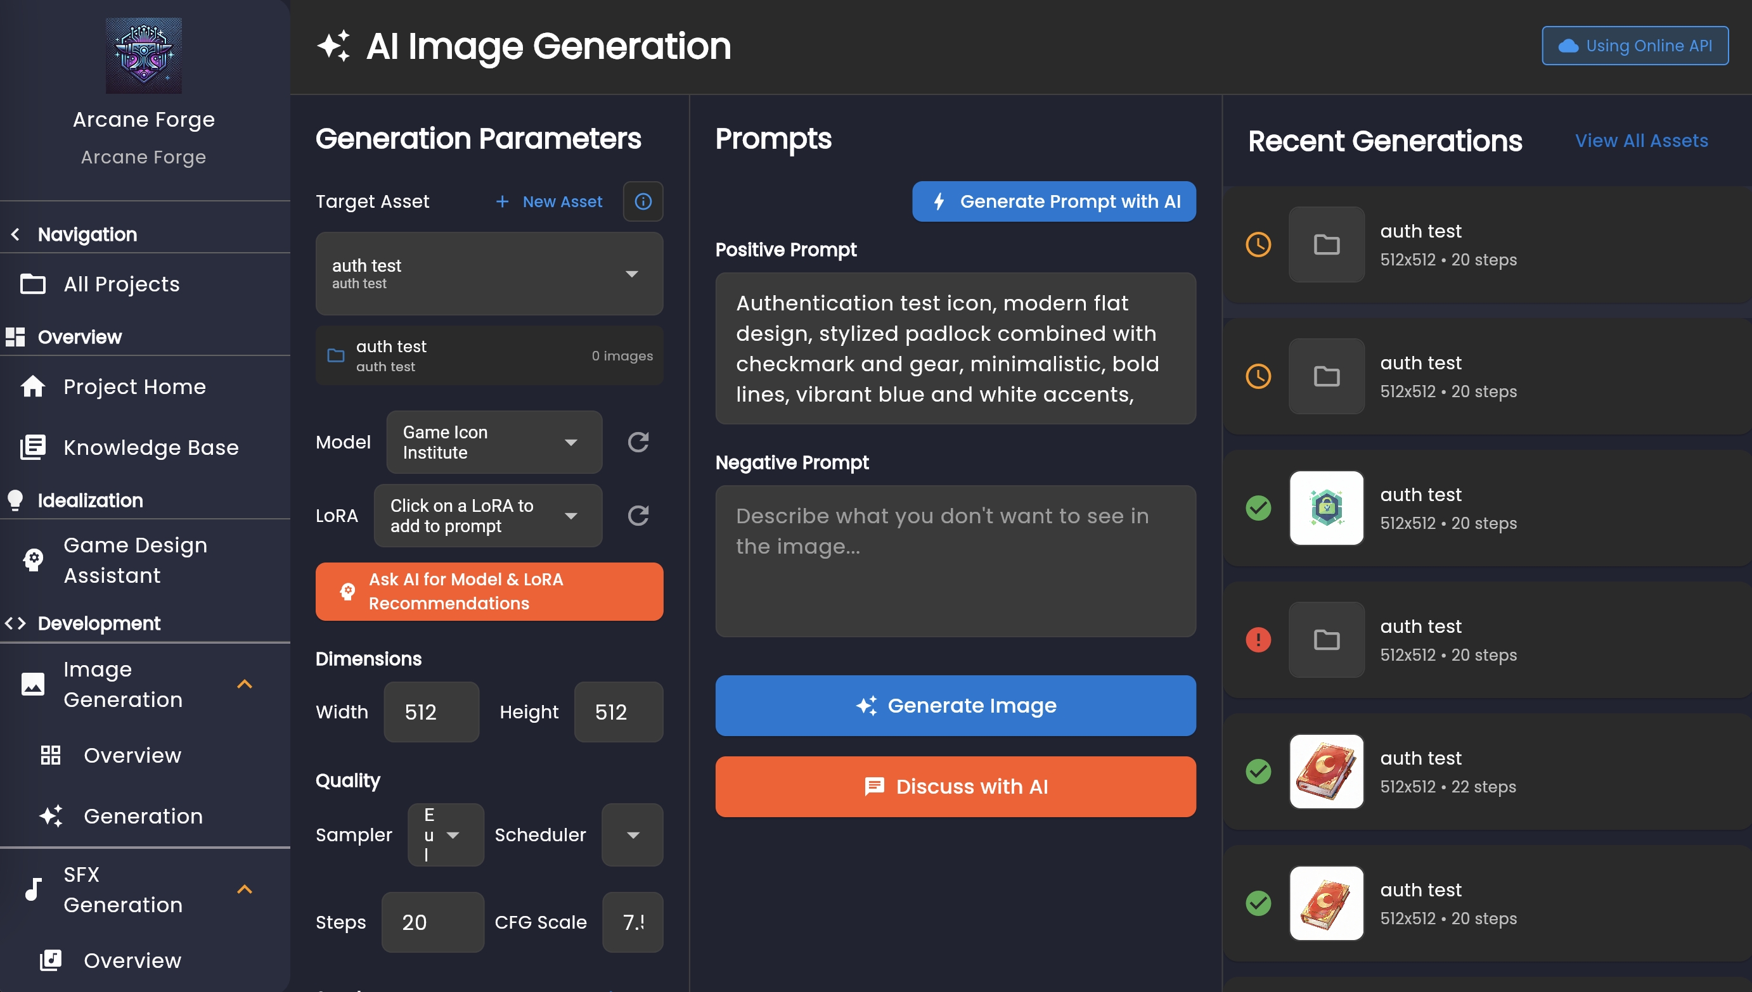Select Generation under Image Generation
This screenshot has width=1752, height=992.
(143, 815)
